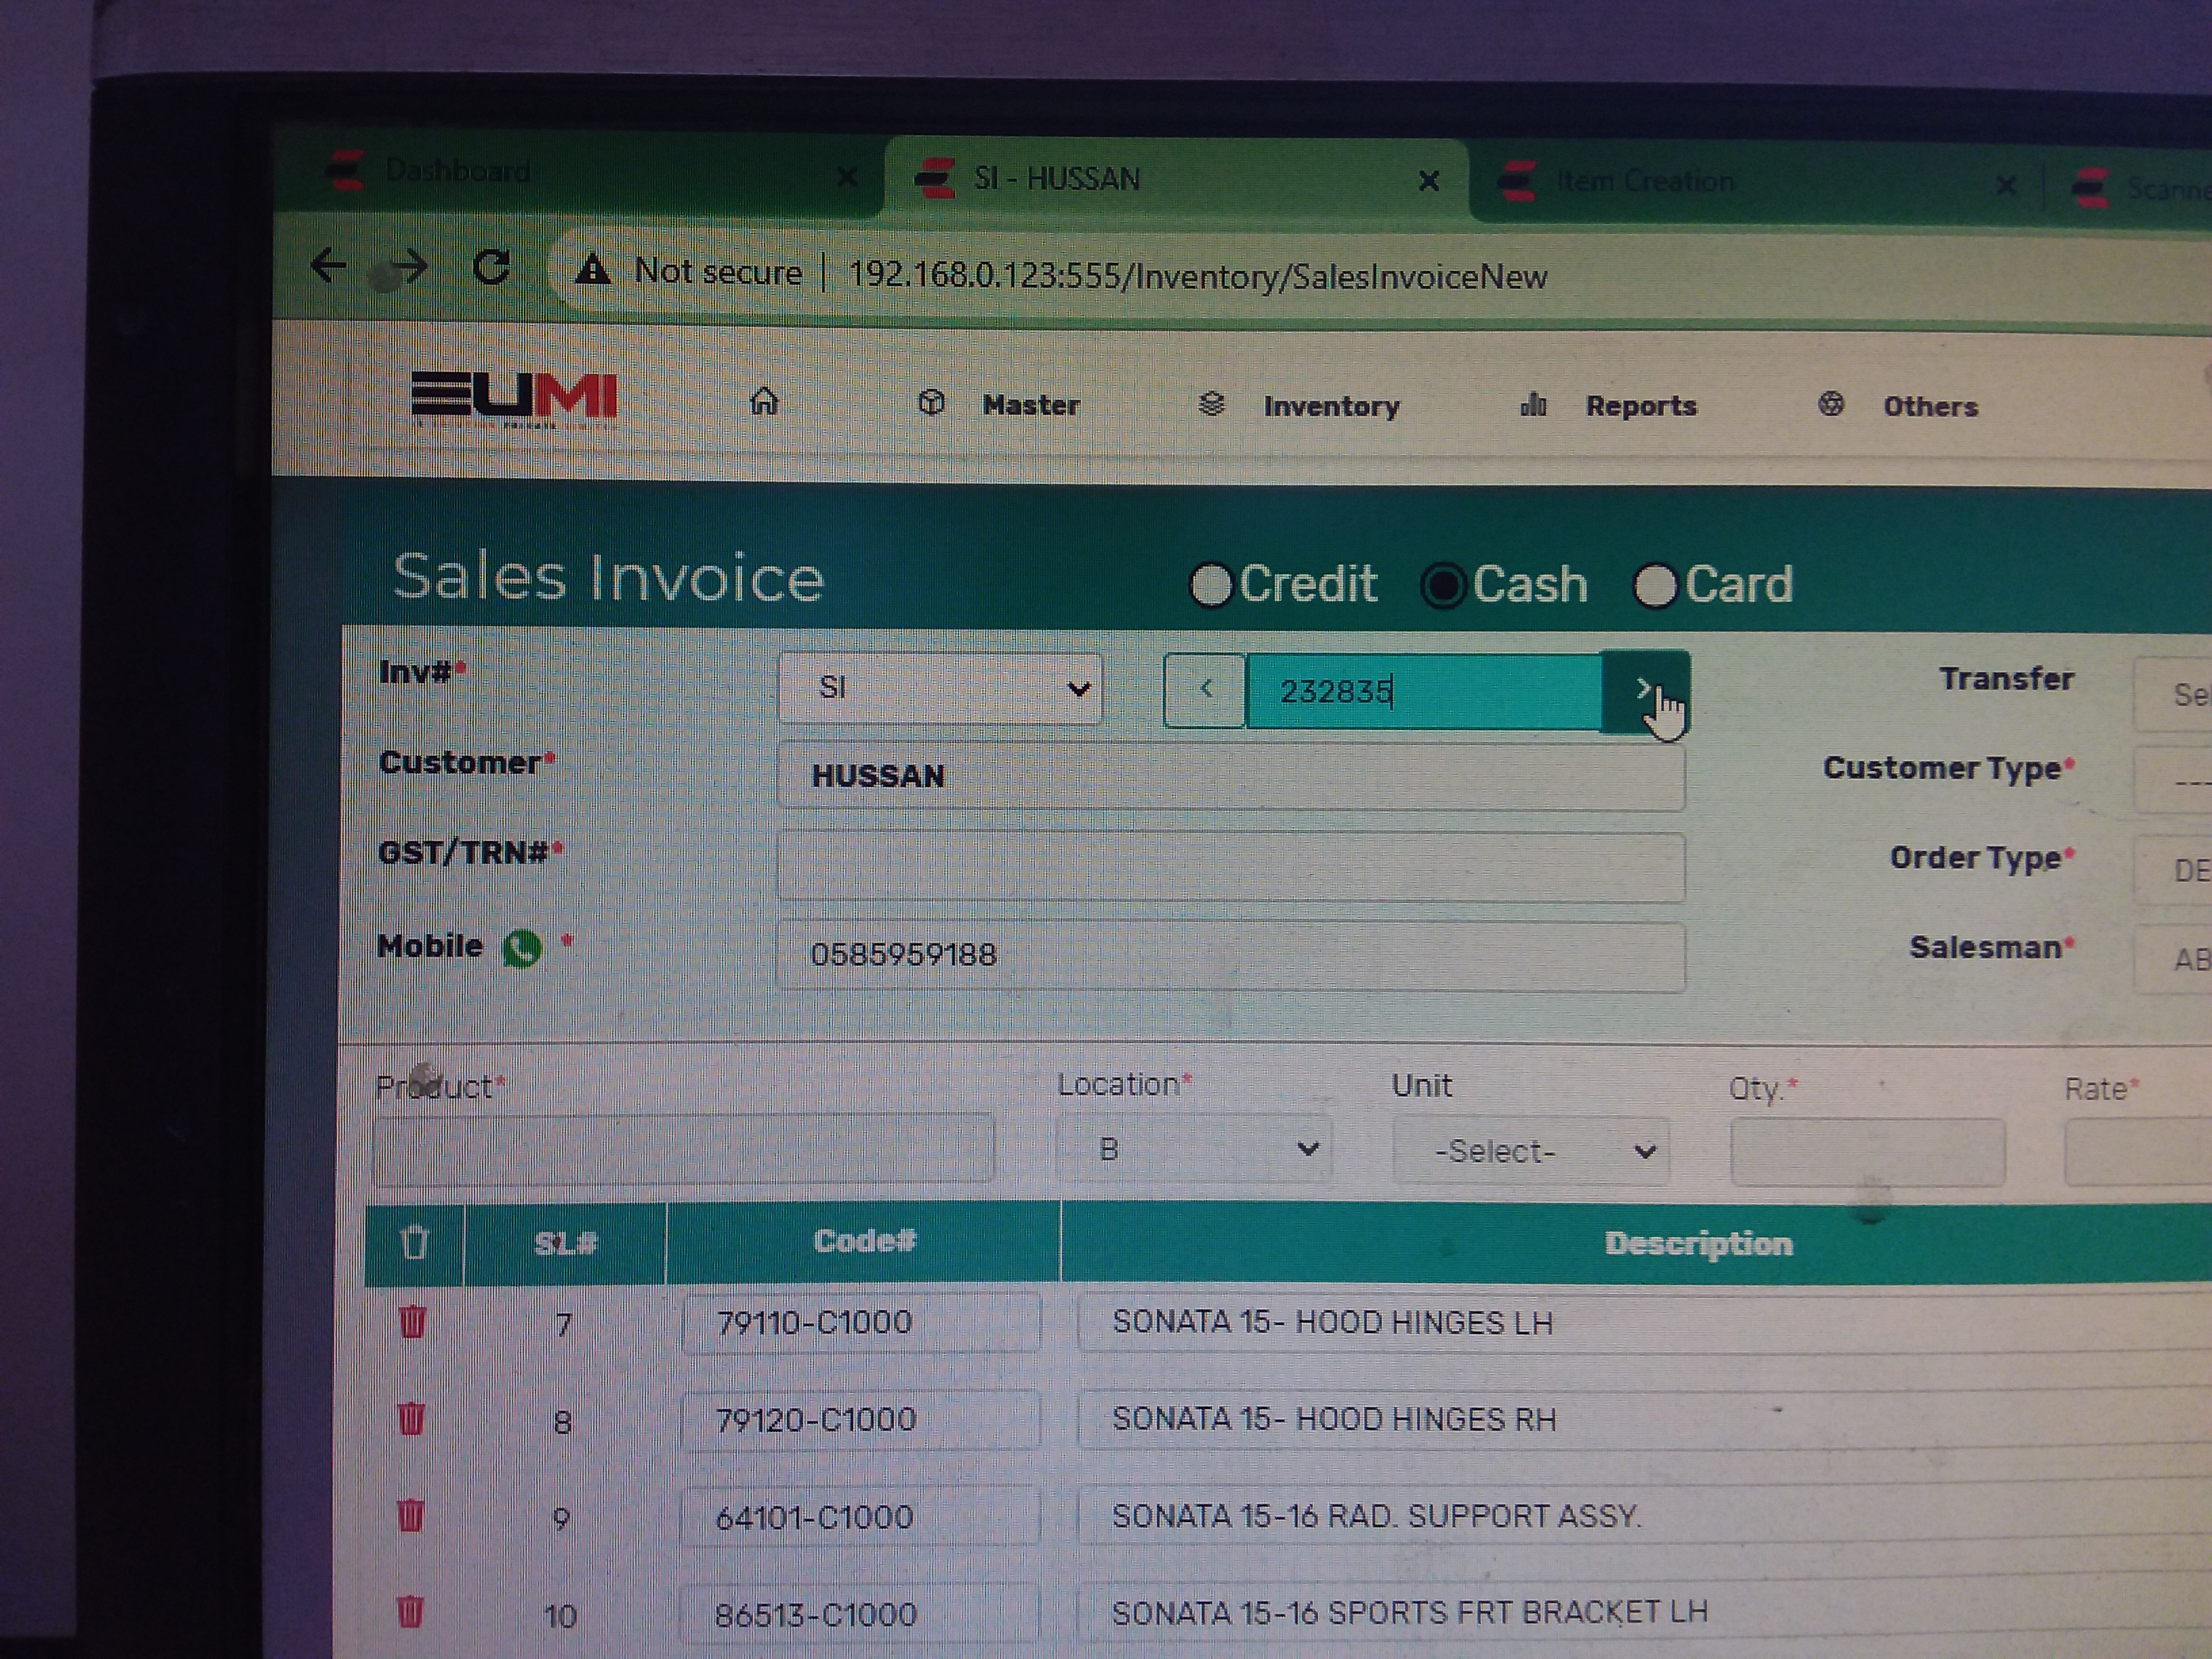The image size is (2212, 1659).
Task: Click the browser back arrow
Action: click(x=328, y=266)
